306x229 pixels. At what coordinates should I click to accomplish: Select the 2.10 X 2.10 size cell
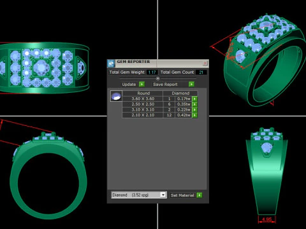tap(143, 115)
